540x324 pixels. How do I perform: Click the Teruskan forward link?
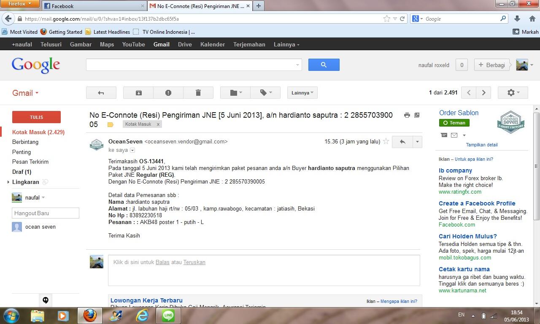tap(194, 262)
